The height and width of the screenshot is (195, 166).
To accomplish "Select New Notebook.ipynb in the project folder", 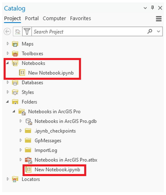I will pos(57,170).
